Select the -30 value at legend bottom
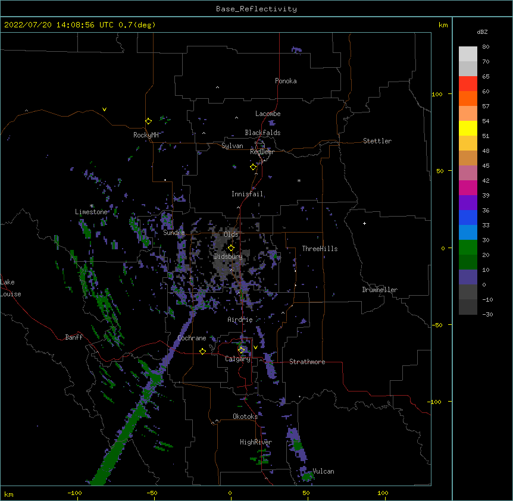 [x=487, y=314]
